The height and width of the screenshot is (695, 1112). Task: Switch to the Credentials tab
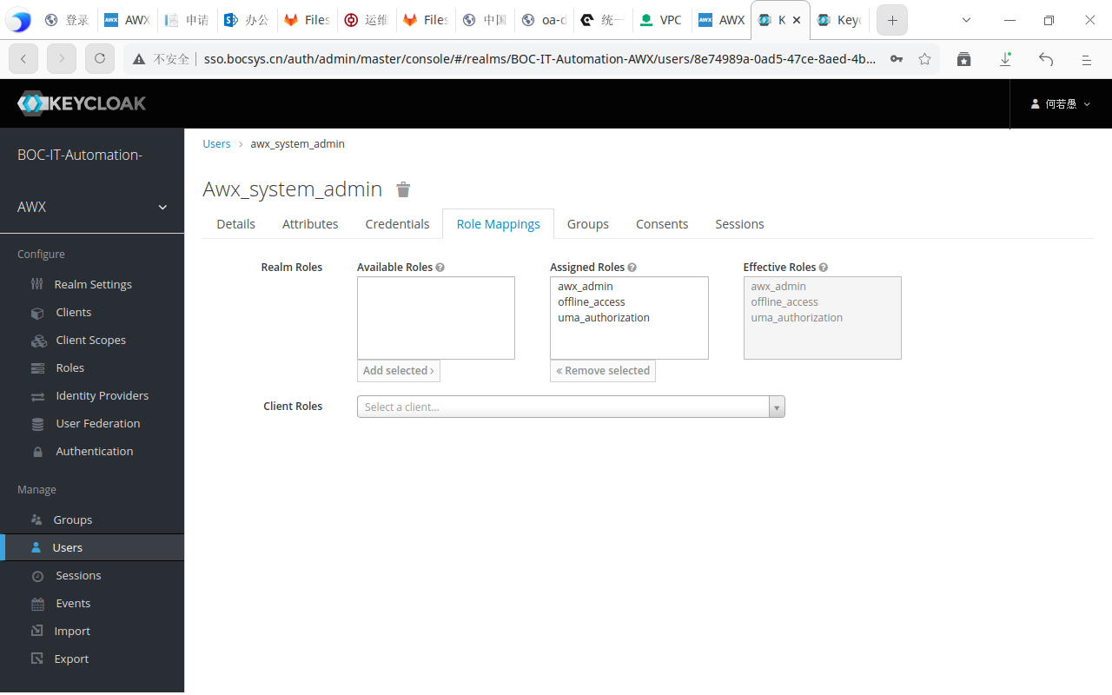pyautogui.click(x=397, y=224)
